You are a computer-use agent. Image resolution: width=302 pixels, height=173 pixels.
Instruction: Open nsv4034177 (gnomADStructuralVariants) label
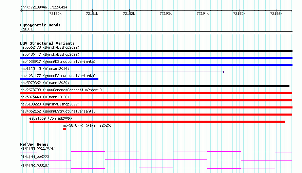[58, 76]
